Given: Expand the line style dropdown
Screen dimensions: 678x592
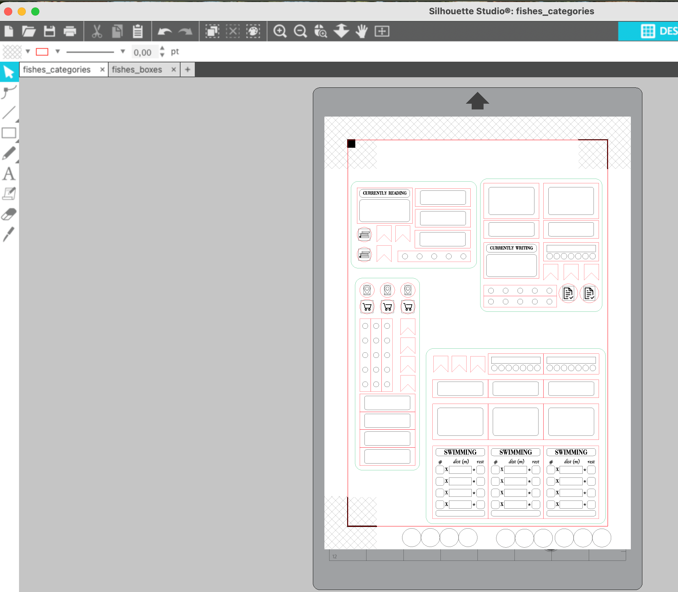Looking at the screenshot, I should click(x=123, y=52).
